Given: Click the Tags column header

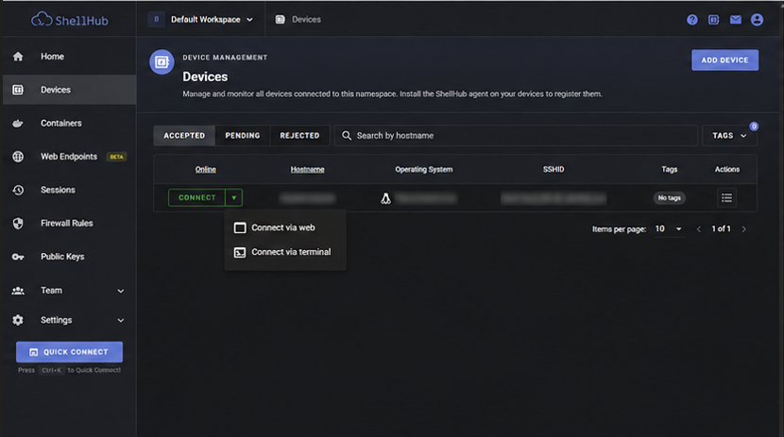Looking at the screenshot, I should [x=669, y=169].
